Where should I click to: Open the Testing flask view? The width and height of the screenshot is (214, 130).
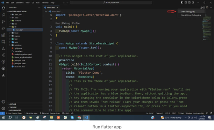point(3,49)
